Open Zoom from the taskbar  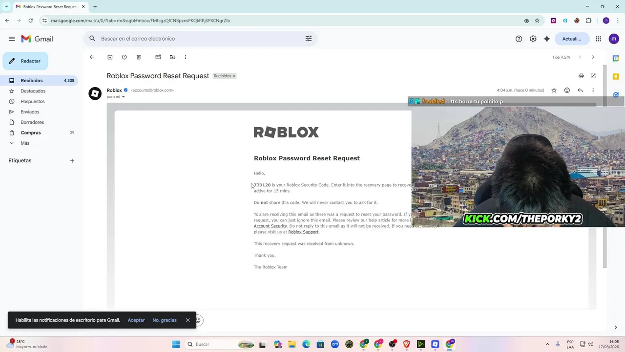tap(335, 344)
